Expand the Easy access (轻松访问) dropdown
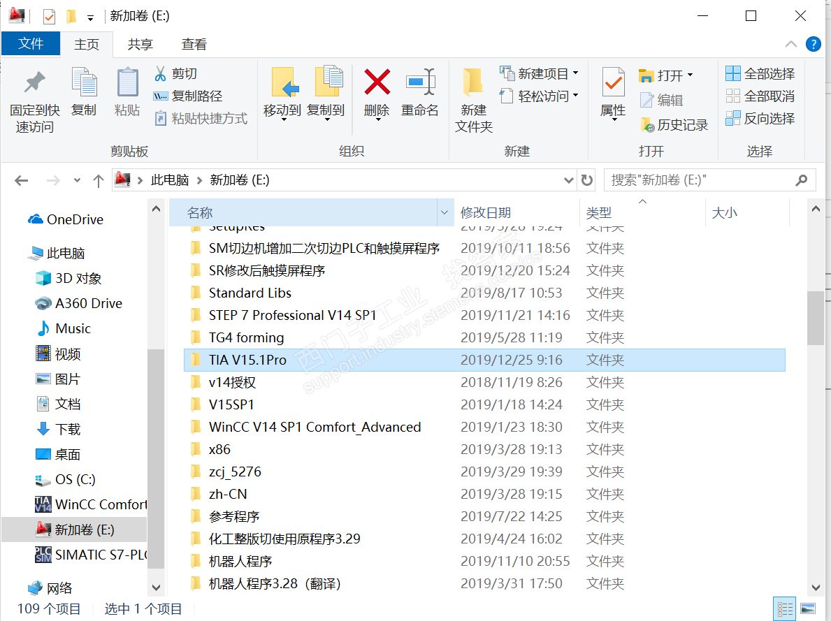The height and width of the screenshot is (621, 831). pos(576,96)
